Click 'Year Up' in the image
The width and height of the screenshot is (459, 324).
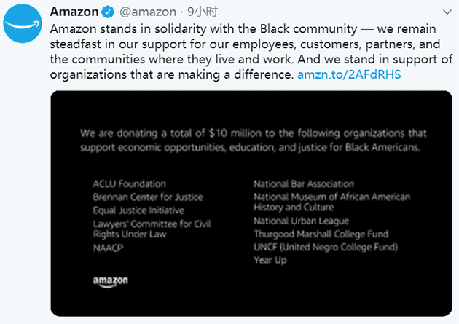[x=270, y=260]
